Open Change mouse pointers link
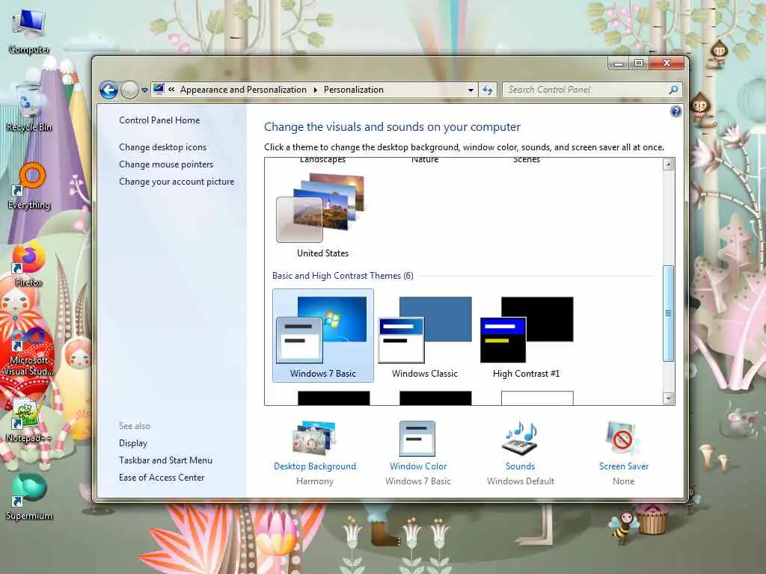Image resolution: width=766 pixels, height=574 pixels. point(166,164)
